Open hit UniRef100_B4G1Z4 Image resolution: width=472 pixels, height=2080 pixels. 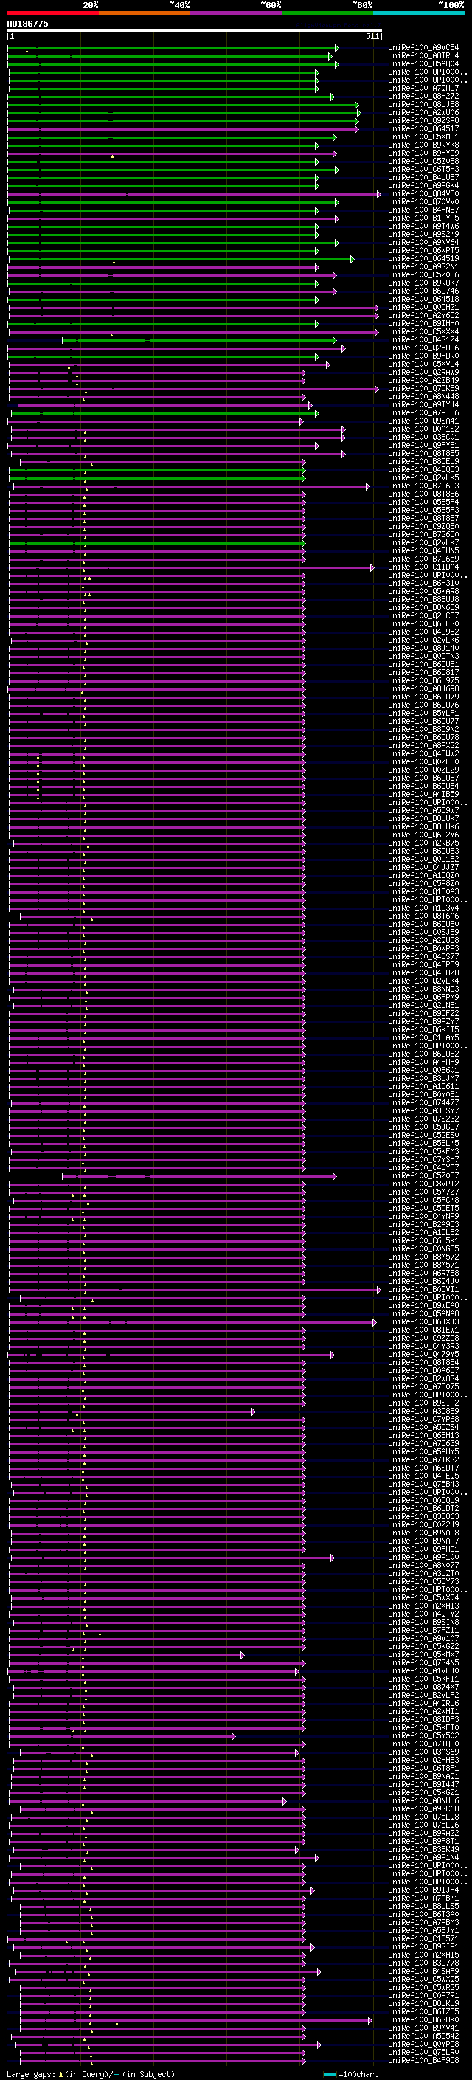(423, 340)
